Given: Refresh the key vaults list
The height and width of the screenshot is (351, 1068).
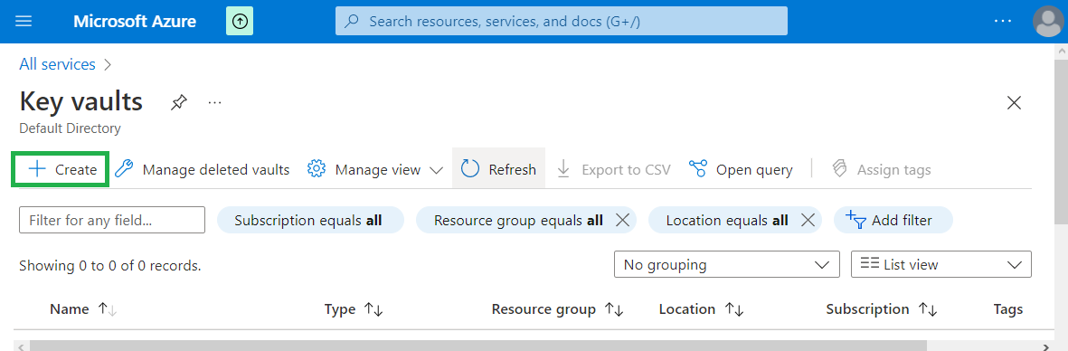Looking at the screenshot, I should point(498,169).
